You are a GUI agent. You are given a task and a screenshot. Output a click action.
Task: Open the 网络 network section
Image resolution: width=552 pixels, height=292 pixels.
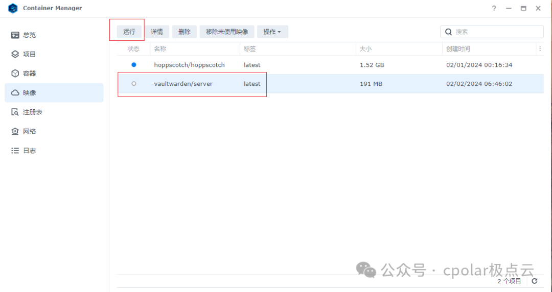54,131
